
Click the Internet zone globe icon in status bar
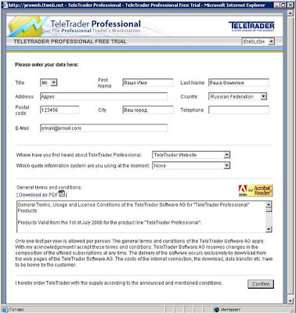point(216,310)
